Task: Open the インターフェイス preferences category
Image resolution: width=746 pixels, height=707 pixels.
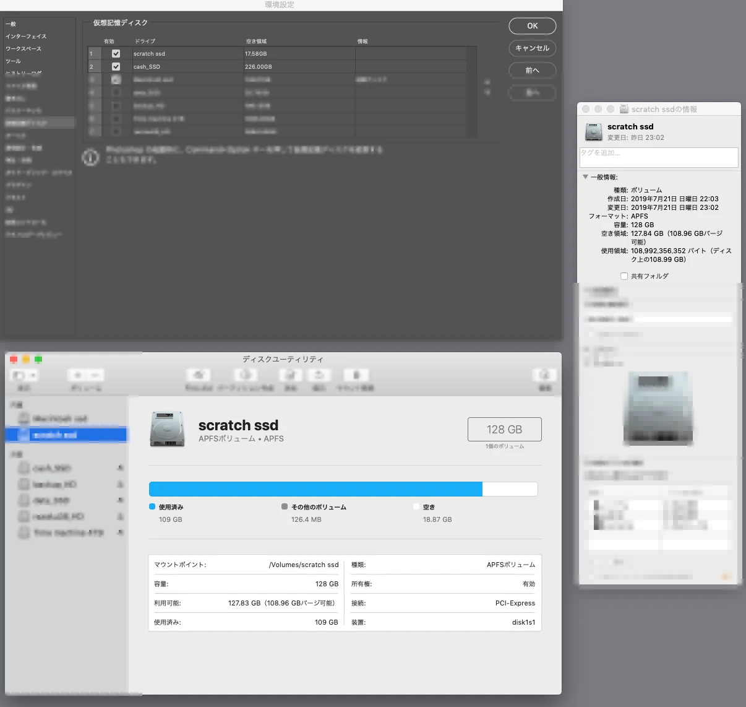Action: pos(26,37)
